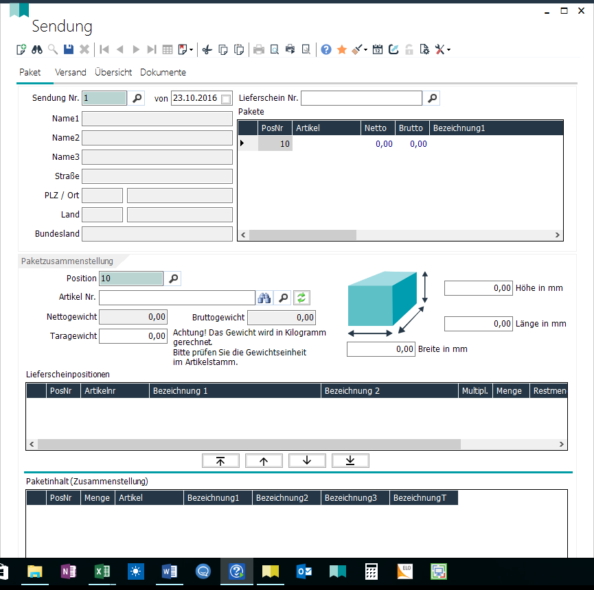Image resolution: width=594 pixels, height=590 pixels.
Task: Open the print preview icon beside the printer
Action: coord(275,49)
